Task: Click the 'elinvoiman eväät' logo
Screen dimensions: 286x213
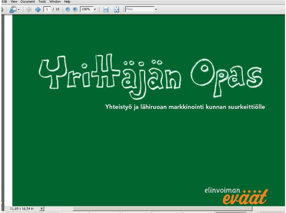Action: pos(236,196)
